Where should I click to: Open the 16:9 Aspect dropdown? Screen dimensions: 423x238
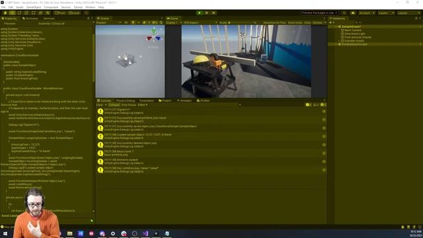click(200, 22)
